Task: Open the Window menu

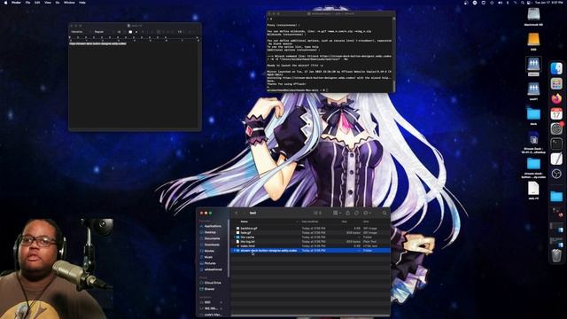Action: pyautogui.click(x=69, y=3)
